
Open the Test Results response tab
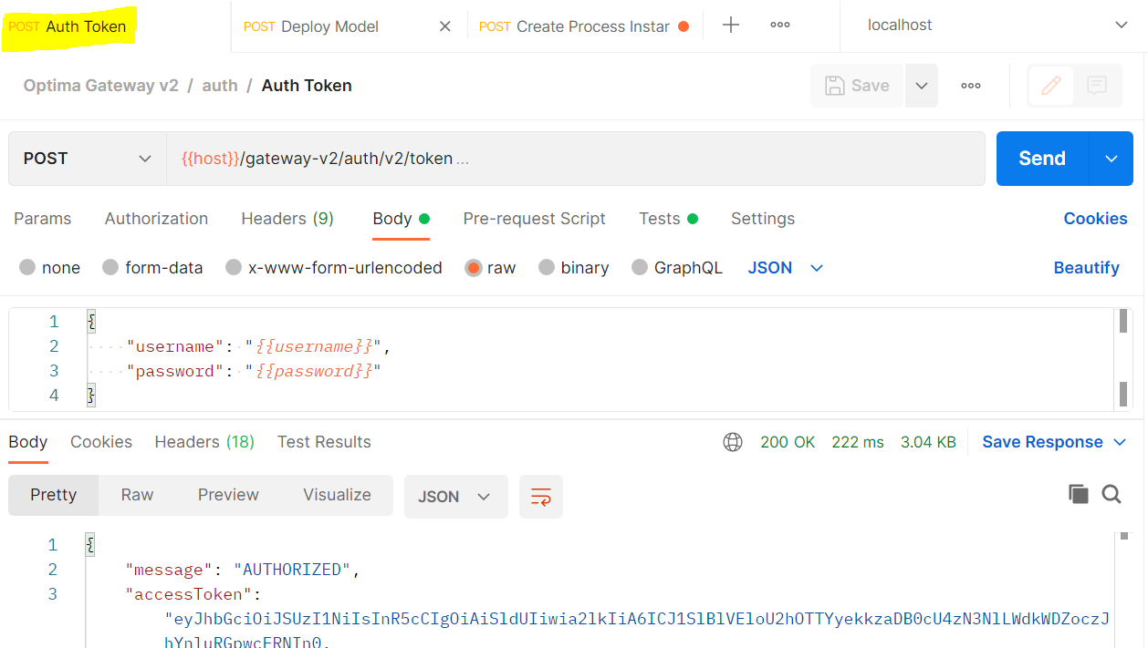tap(324, 442)
